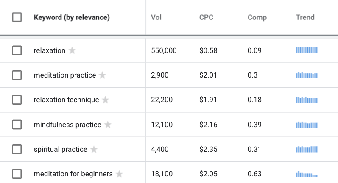The height and width of the screenshot is (183, 338).
Task: Sort by Keyword (by relevance) header
Action: coord(72,17)
